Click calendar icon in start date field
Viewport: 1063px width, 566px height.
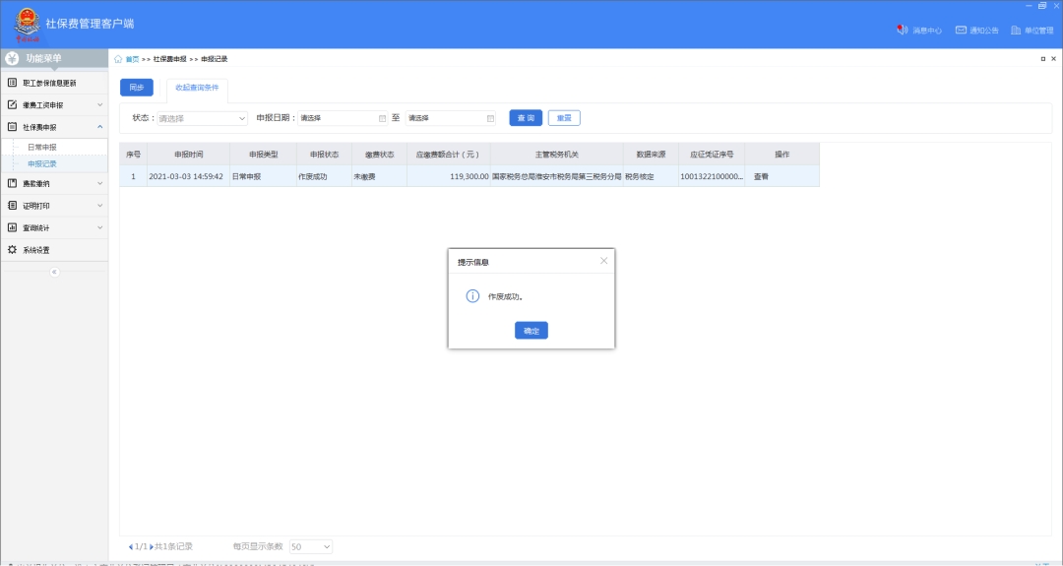tap(382, 118)
